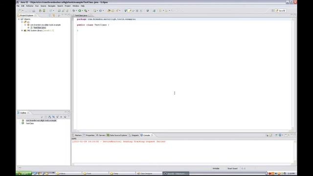Image resolution: width=313 pixels, height=176 pixels.
Task: Click the Smart Insert status bar entry
Action: pyautogui.click(x=233, y=169)
